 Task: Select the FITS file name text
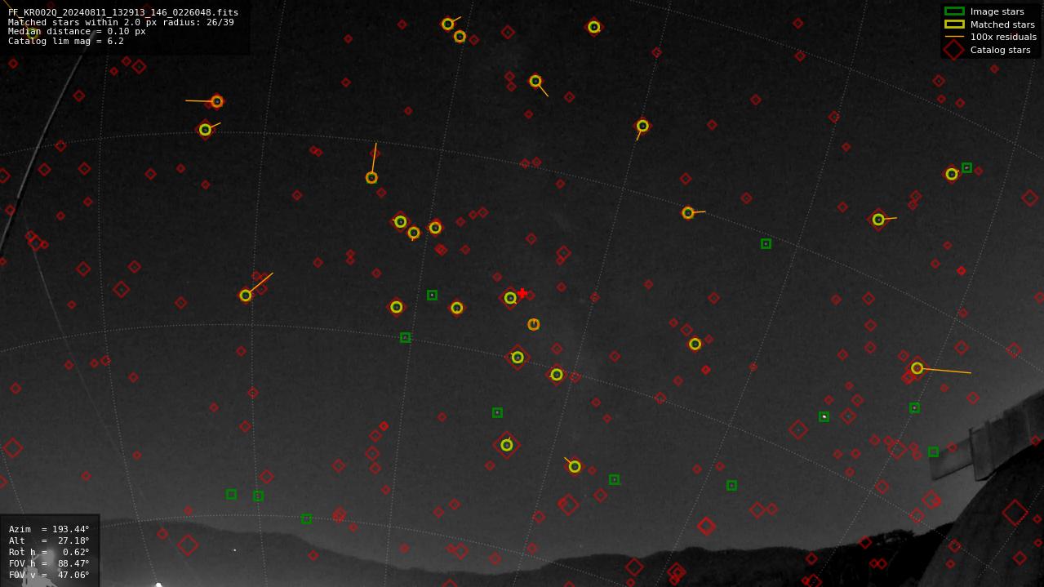point(123,12)
